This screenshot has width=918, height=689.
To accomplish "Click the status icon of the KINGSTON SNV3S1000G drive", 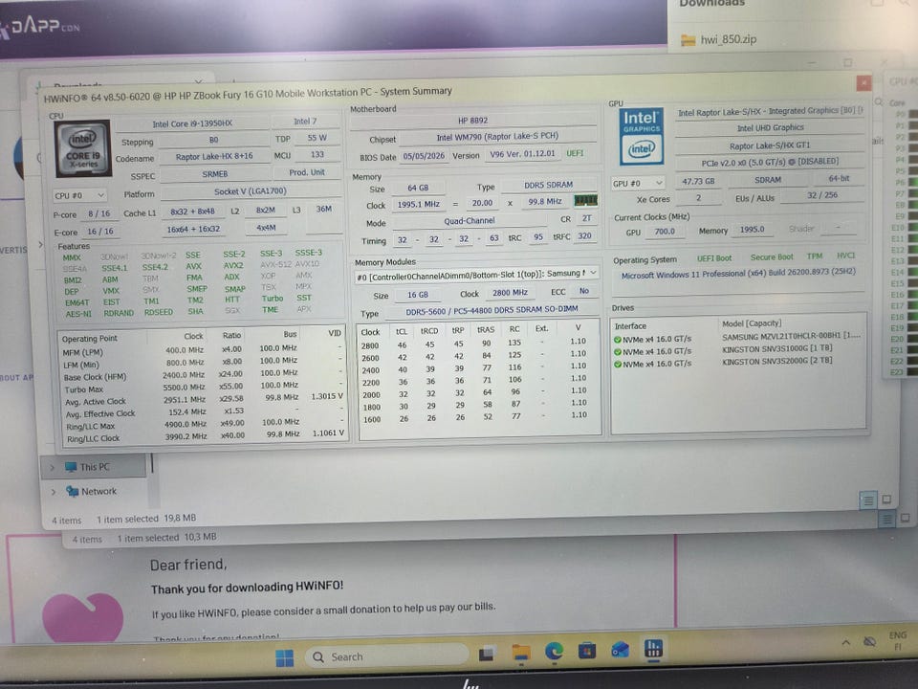I will click(x=617, y=351).
